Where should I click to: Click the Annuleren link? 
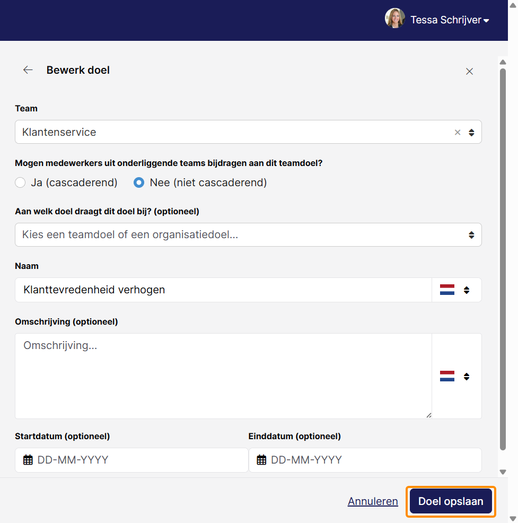373,501
